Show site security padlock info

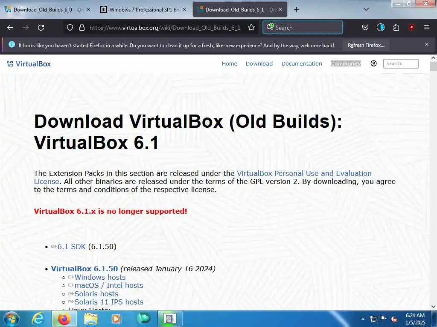pyautogui.click(x=82, y=27)
